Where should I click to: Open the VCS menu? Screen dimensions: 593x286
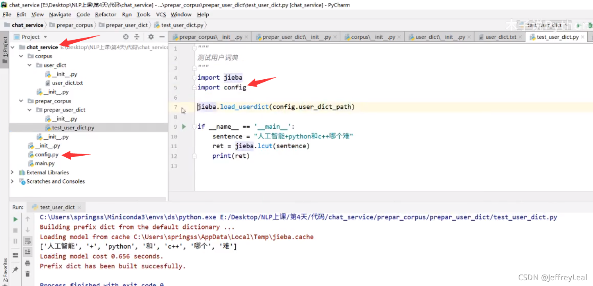click(x=161, y=14)
